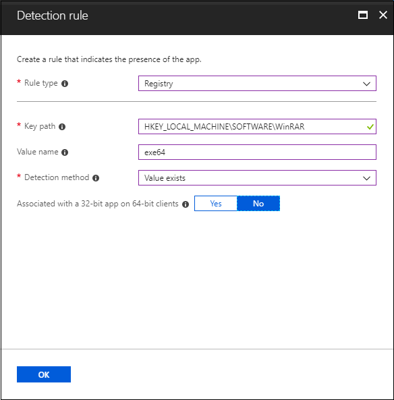Screen dimensions: 394x400
Task: Click the 'Value name' label
Action: [38, 152]
